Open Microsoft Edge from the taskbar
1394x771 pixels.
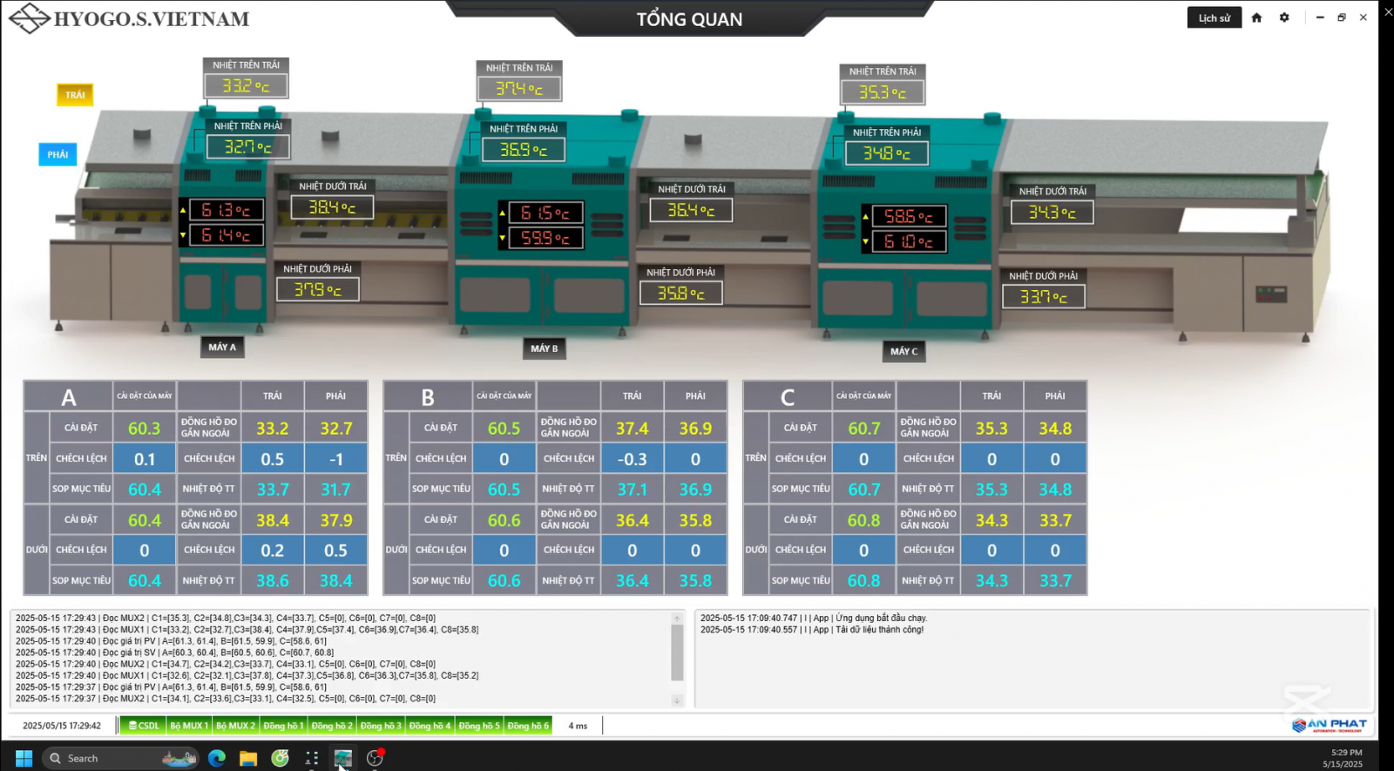click(217, 758)
